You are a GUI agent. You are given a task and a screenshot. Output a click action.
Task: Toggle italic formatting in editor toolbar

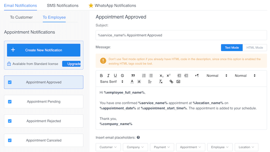click(108, 76)
